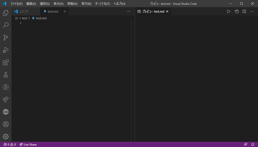Open editor group actions with the ellipsis menu
This screenshot has height=147, width=258.
pos(128,11)
